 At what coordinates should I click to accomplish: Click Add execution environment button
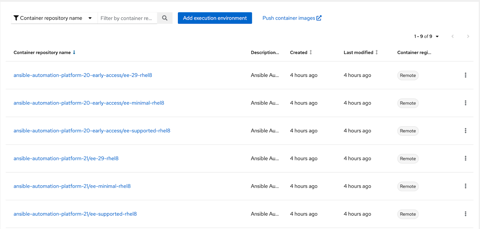point(215,18)
